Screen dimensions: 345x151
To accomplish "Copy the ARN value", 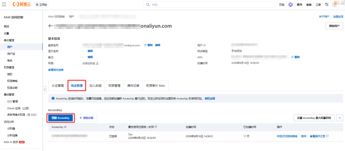I will [x=295, y=57].
